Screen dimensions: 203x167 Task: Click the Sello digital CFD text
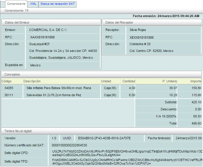point(126,153)
